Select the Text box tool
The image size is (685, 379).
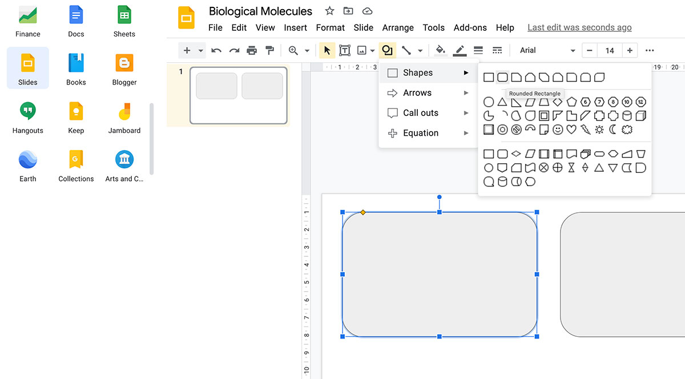344,50
